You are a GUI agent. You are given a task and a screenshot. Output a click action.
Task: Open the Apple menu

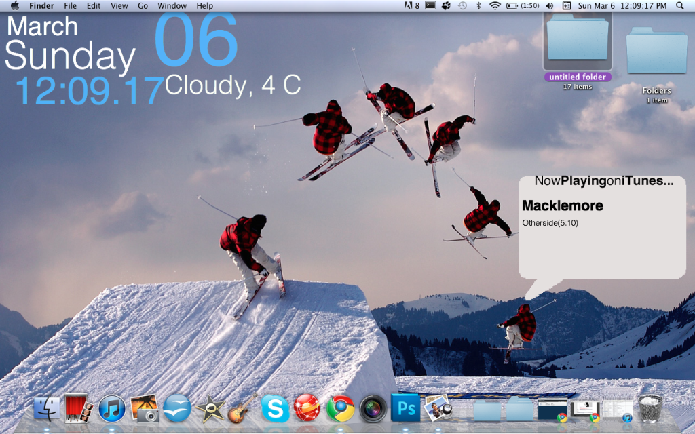[14, 5]
